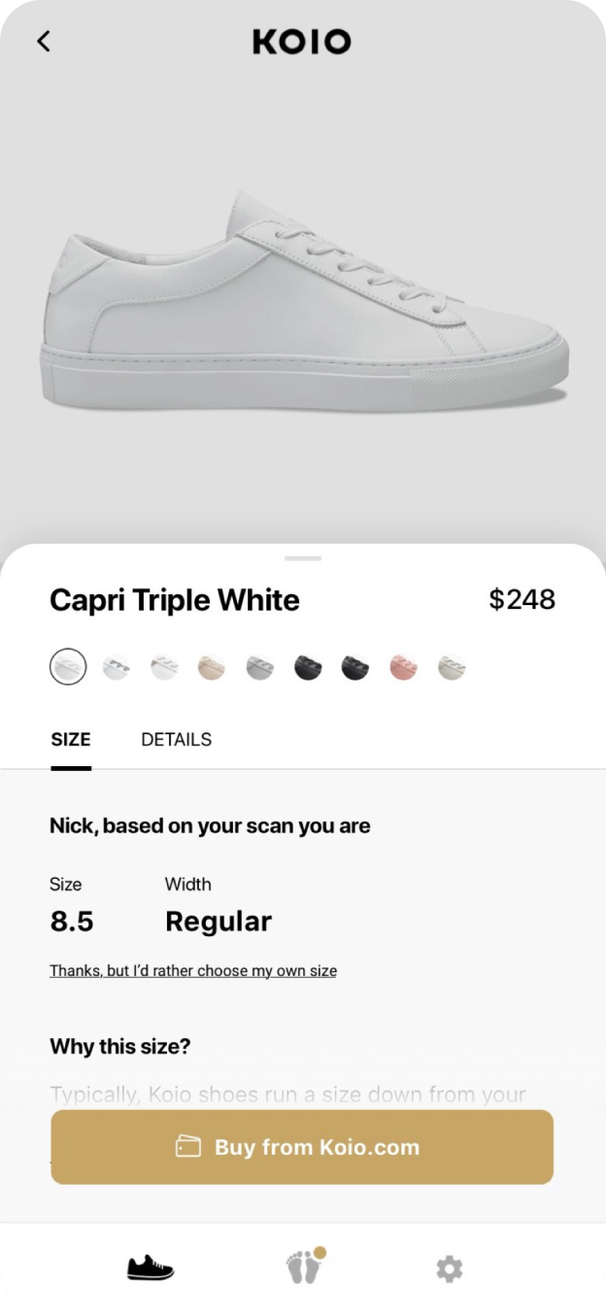Tap the white sneaker product photo
The image size is (606, 1311).
click(x=302, y=301)
